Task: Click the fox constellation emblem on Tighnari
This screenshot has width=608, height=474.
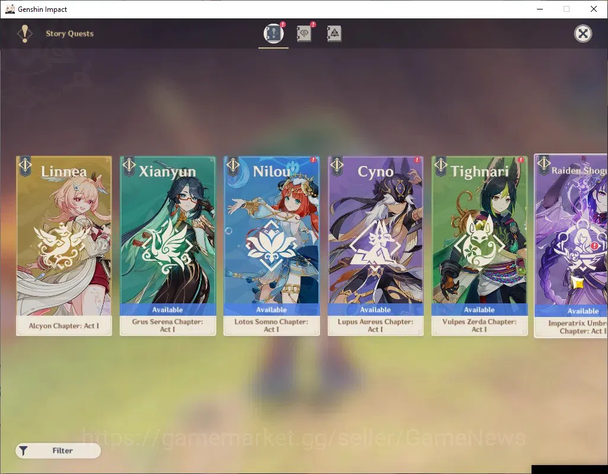Action: pyautogui.click(x=479, y=243)
